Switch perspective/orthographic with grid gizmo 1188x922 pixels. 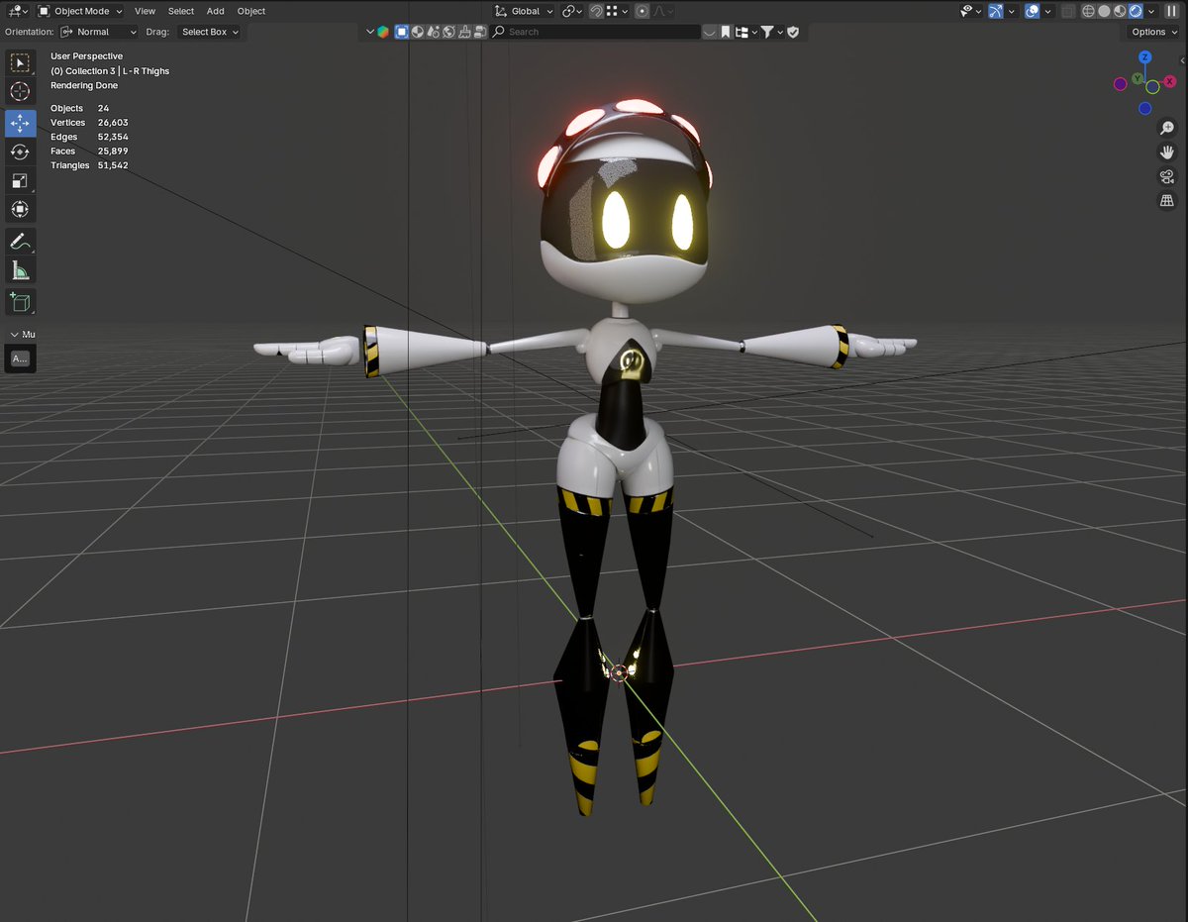click(1167, 201)
